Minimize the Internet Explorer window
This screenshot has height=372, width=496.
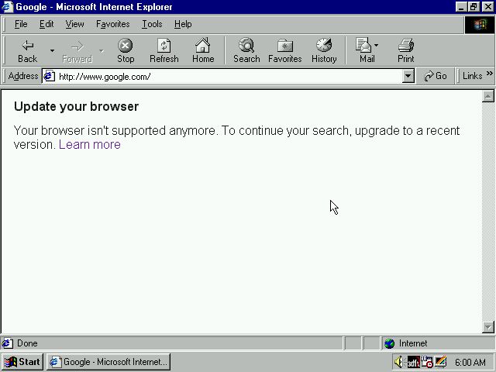click(x=461, y=7)
